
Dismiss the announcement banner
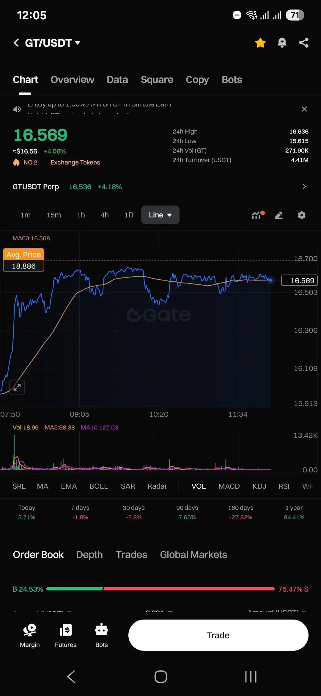[x=304, y=109]
